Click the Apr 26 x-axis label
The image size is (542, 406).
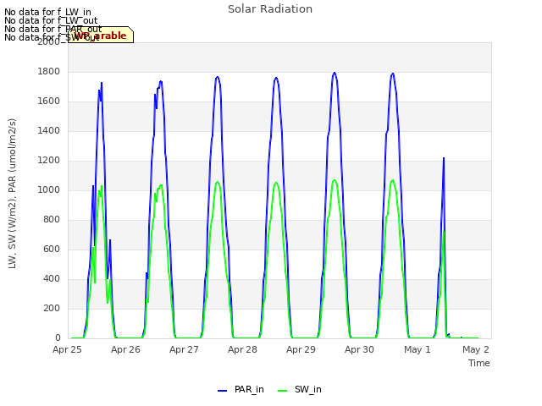125,349
